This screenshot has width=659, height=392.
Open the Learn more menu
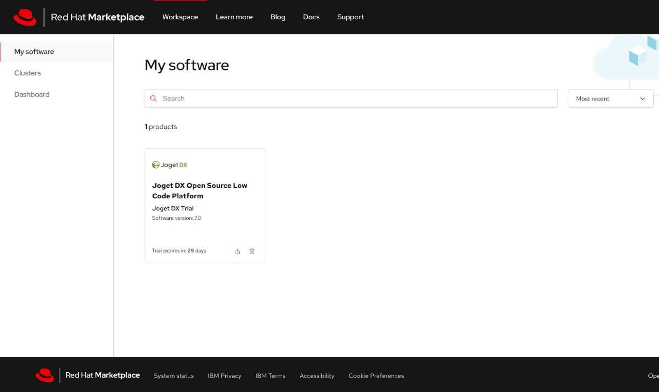click(234, 17)
